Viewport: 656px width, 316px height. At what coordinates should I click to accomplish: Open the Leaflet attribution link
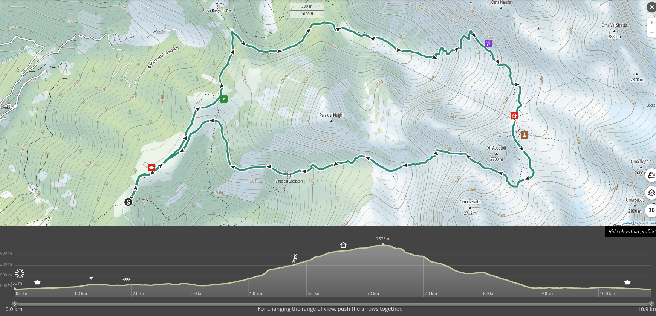(627, 223)
